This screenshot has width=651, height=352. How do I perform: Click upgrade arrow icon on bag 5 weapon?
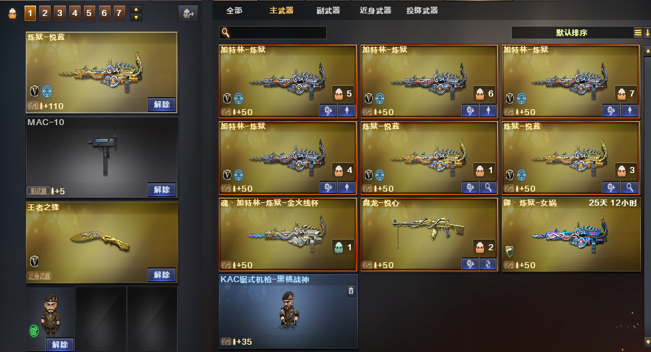pyautogui.click(x=347, y=110)
